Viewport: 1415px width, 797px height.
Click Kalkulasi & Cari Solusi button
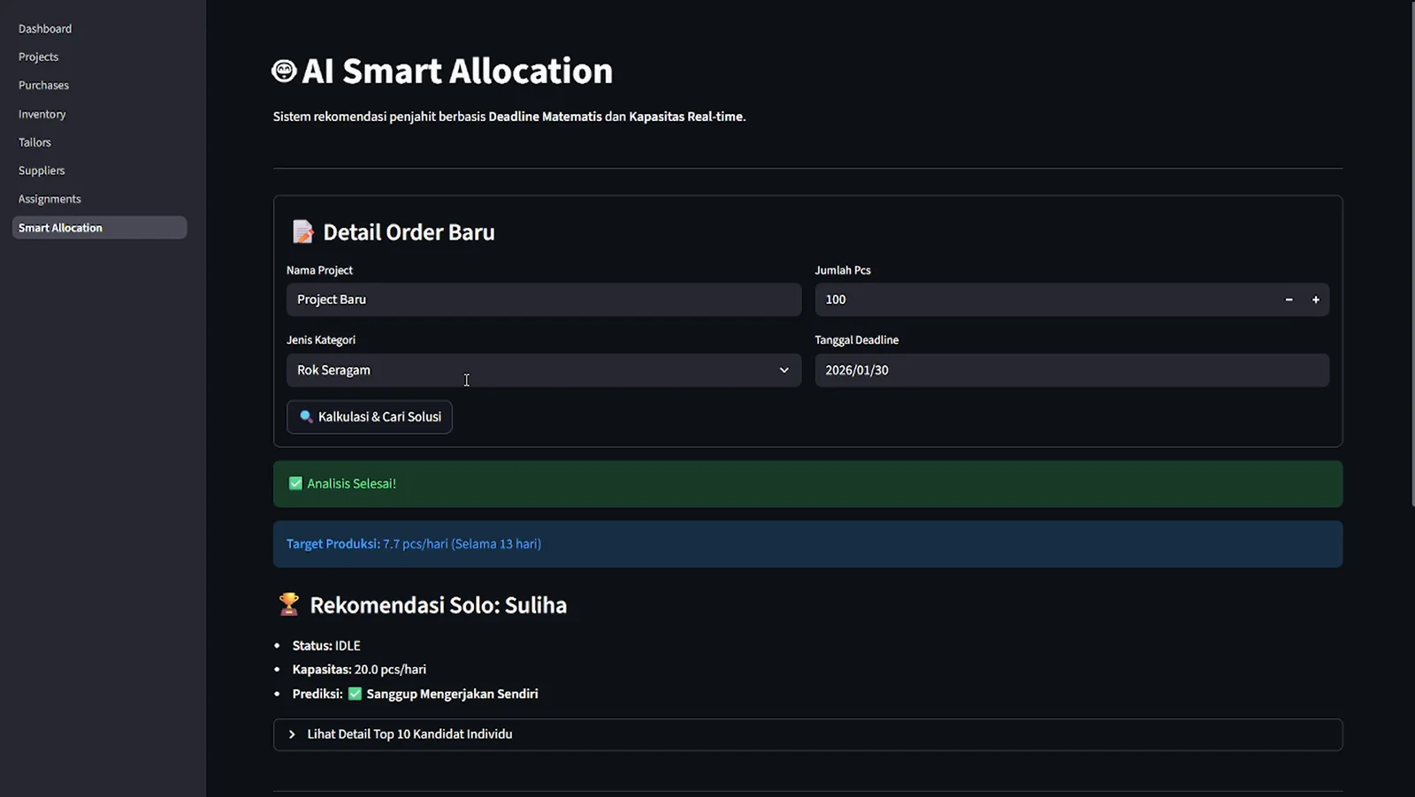click(370, 417)
